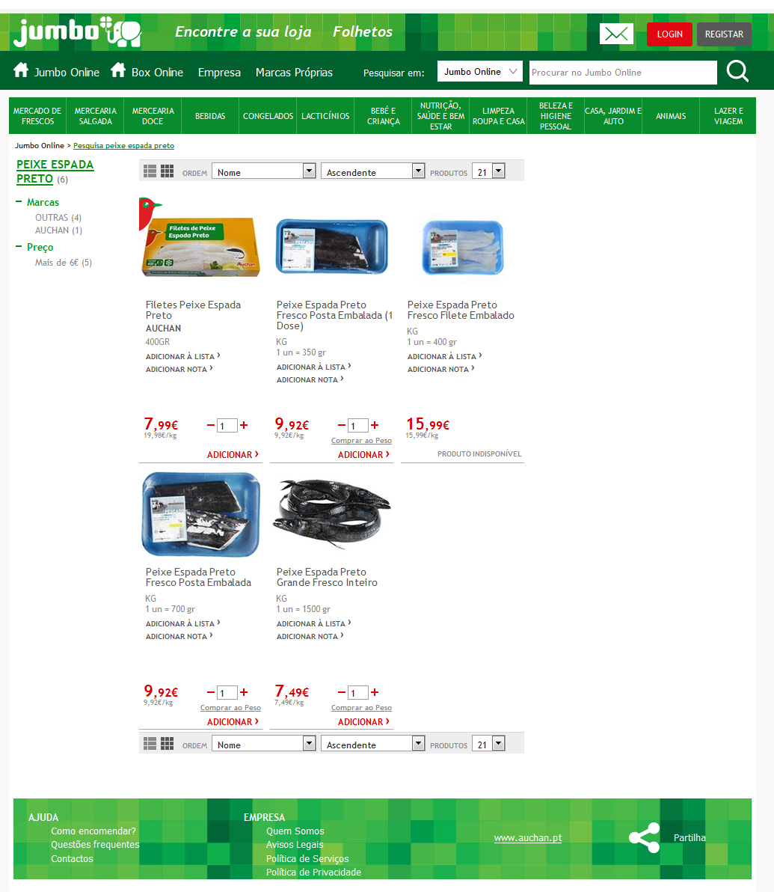
Task: Click the red LOGIN button
Action: (x=669, y=34)
